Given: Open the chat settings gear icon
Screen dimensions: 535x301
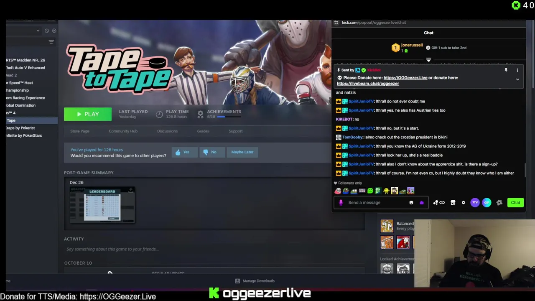Looking at the screenshot, I should (463, 203).
